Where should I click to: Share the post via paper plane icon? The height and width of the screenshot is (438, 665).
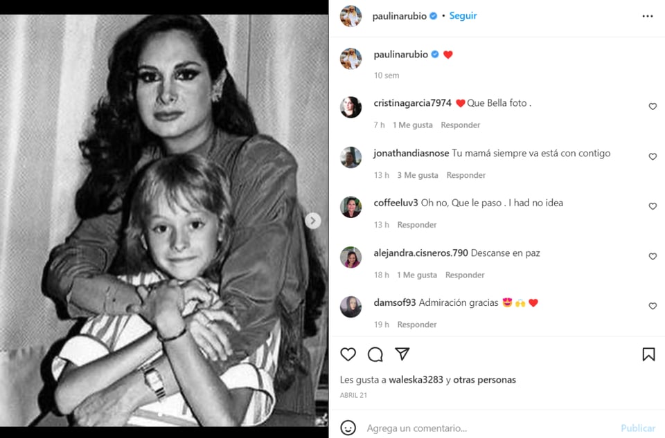tap(402, 354)
